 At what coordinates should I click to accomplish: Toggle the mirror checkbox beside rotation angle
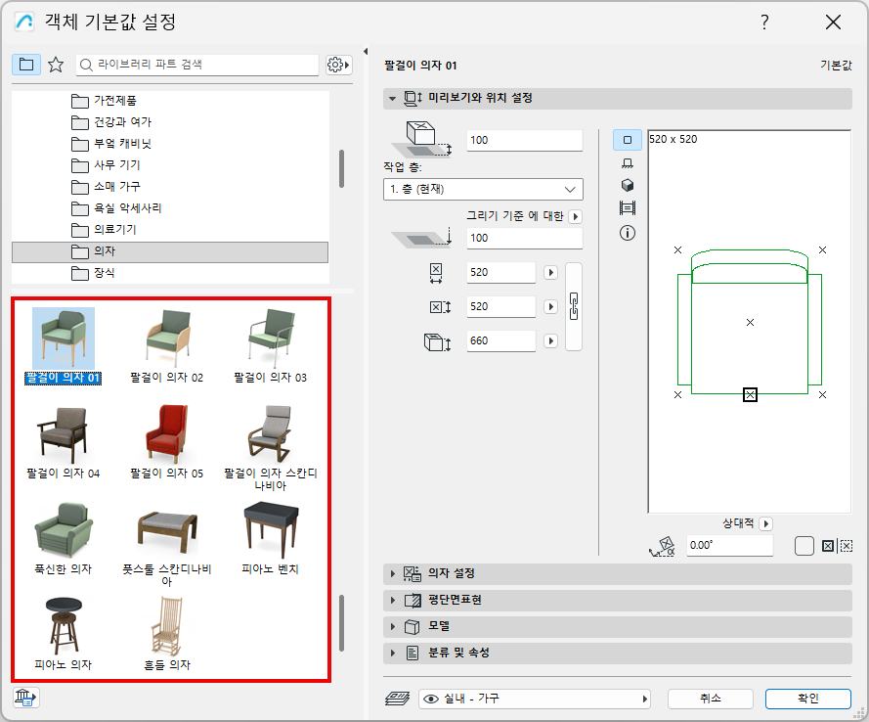coord(804,546)
